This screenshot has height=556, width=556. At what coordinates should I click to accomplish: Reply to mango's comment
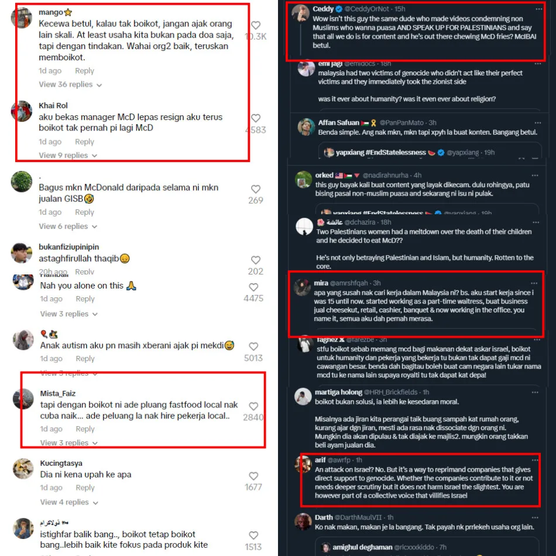coord(84,71)
